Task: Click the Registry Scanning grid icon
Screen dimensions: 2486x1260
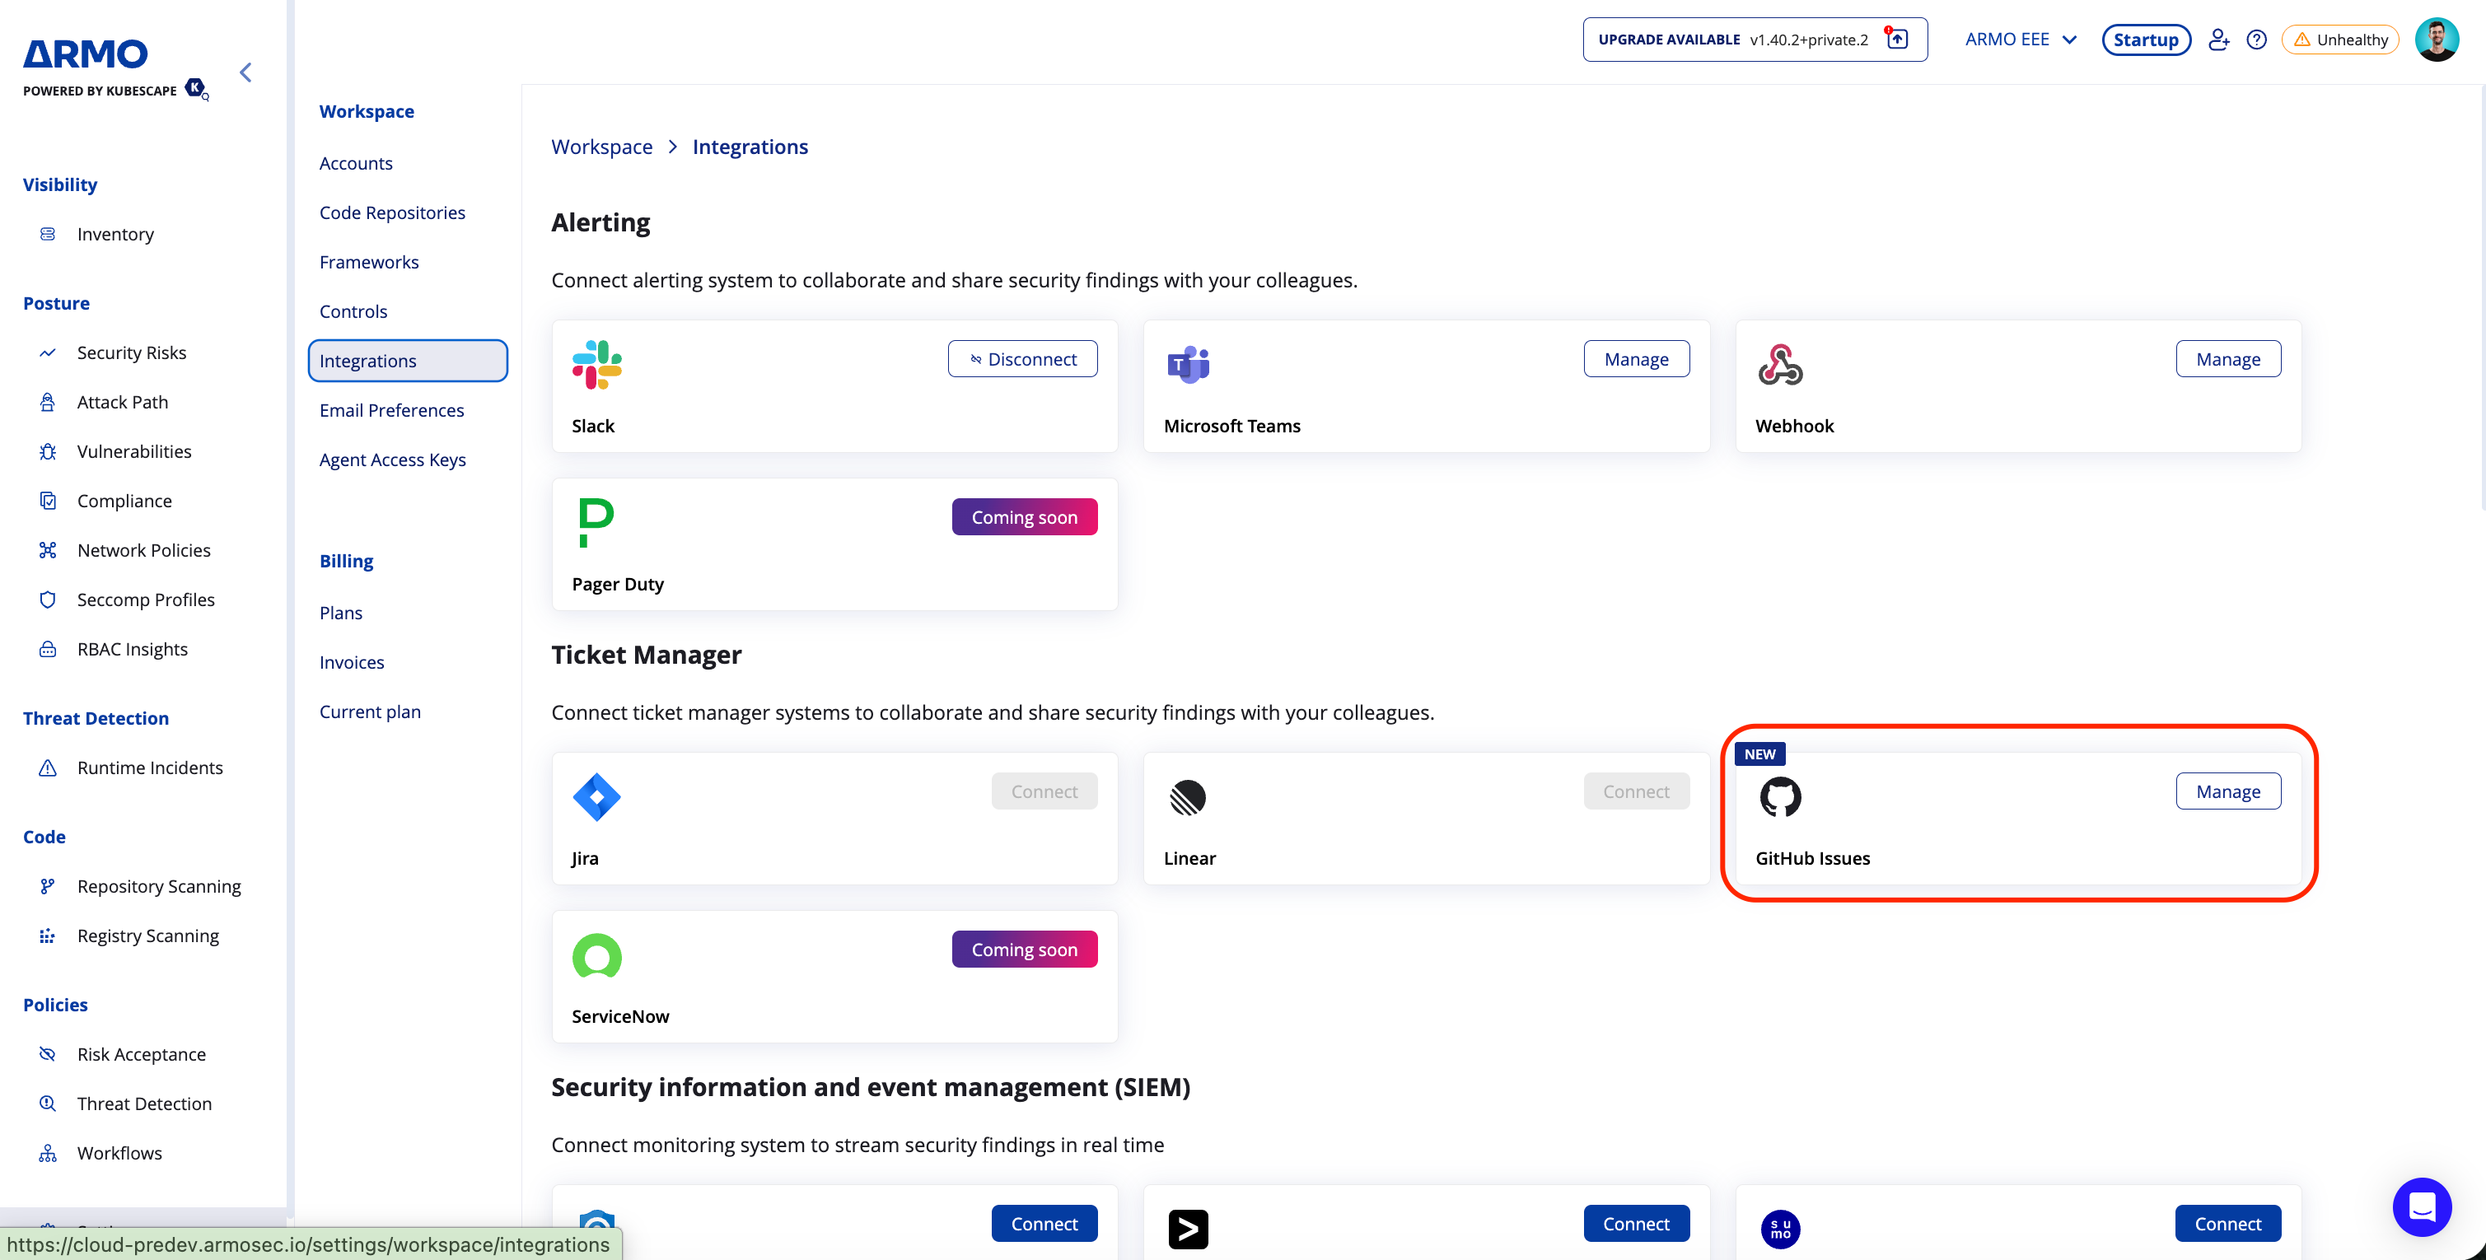Action: pyautogui.click(x=47, y=936)
